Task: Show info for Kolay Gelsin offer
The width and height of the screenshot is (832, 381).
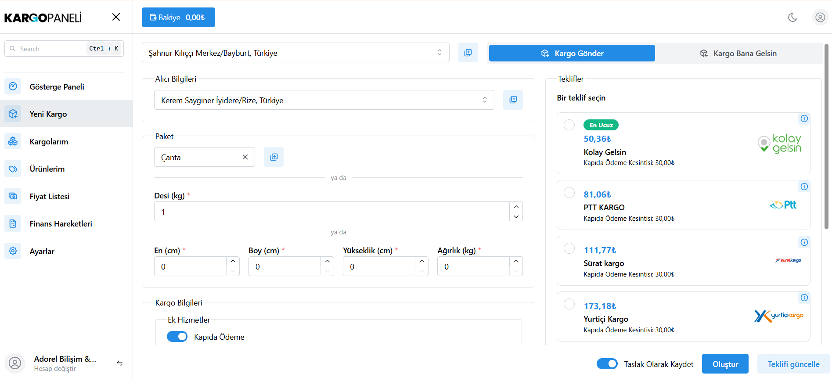Action: pyautogui.click(x=804, y=119)
